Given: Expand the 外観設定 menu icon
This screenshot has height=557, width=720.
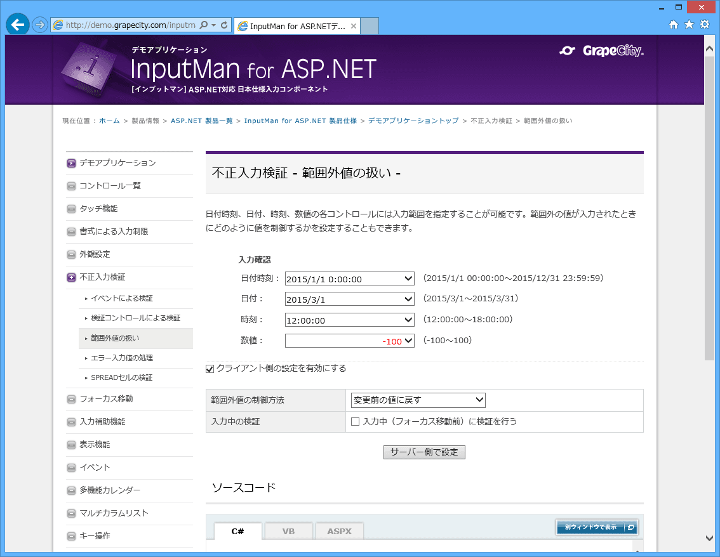Looking at the screenshot, I should click(71, 254).
